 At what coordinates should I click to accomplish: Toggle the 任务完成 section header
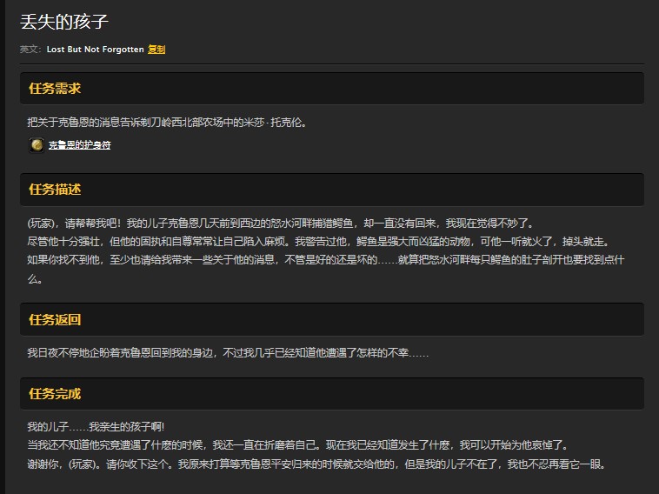click(x=55, y=394)
